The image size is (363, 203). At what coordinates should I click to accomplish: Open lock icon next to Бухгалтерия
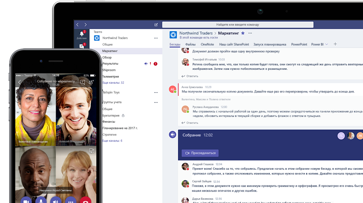click(123, 115)
